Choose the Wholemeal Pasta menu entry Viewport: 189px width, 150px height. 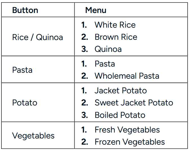127,76
